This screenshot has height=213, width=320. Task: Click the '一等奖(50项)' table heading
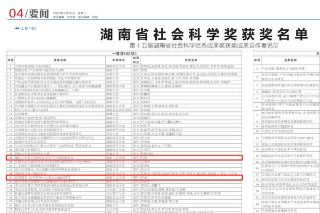click(124, 53)
